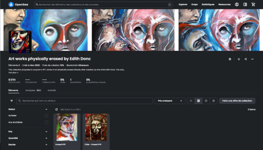The width and height of the screenshot is (263, 150).
Task: Check the Aux enchères status filter
Action: coord(46,122)
